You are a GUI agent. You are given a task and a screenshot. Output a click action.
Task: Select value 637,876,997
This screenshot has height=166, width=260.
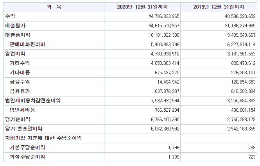167,91
